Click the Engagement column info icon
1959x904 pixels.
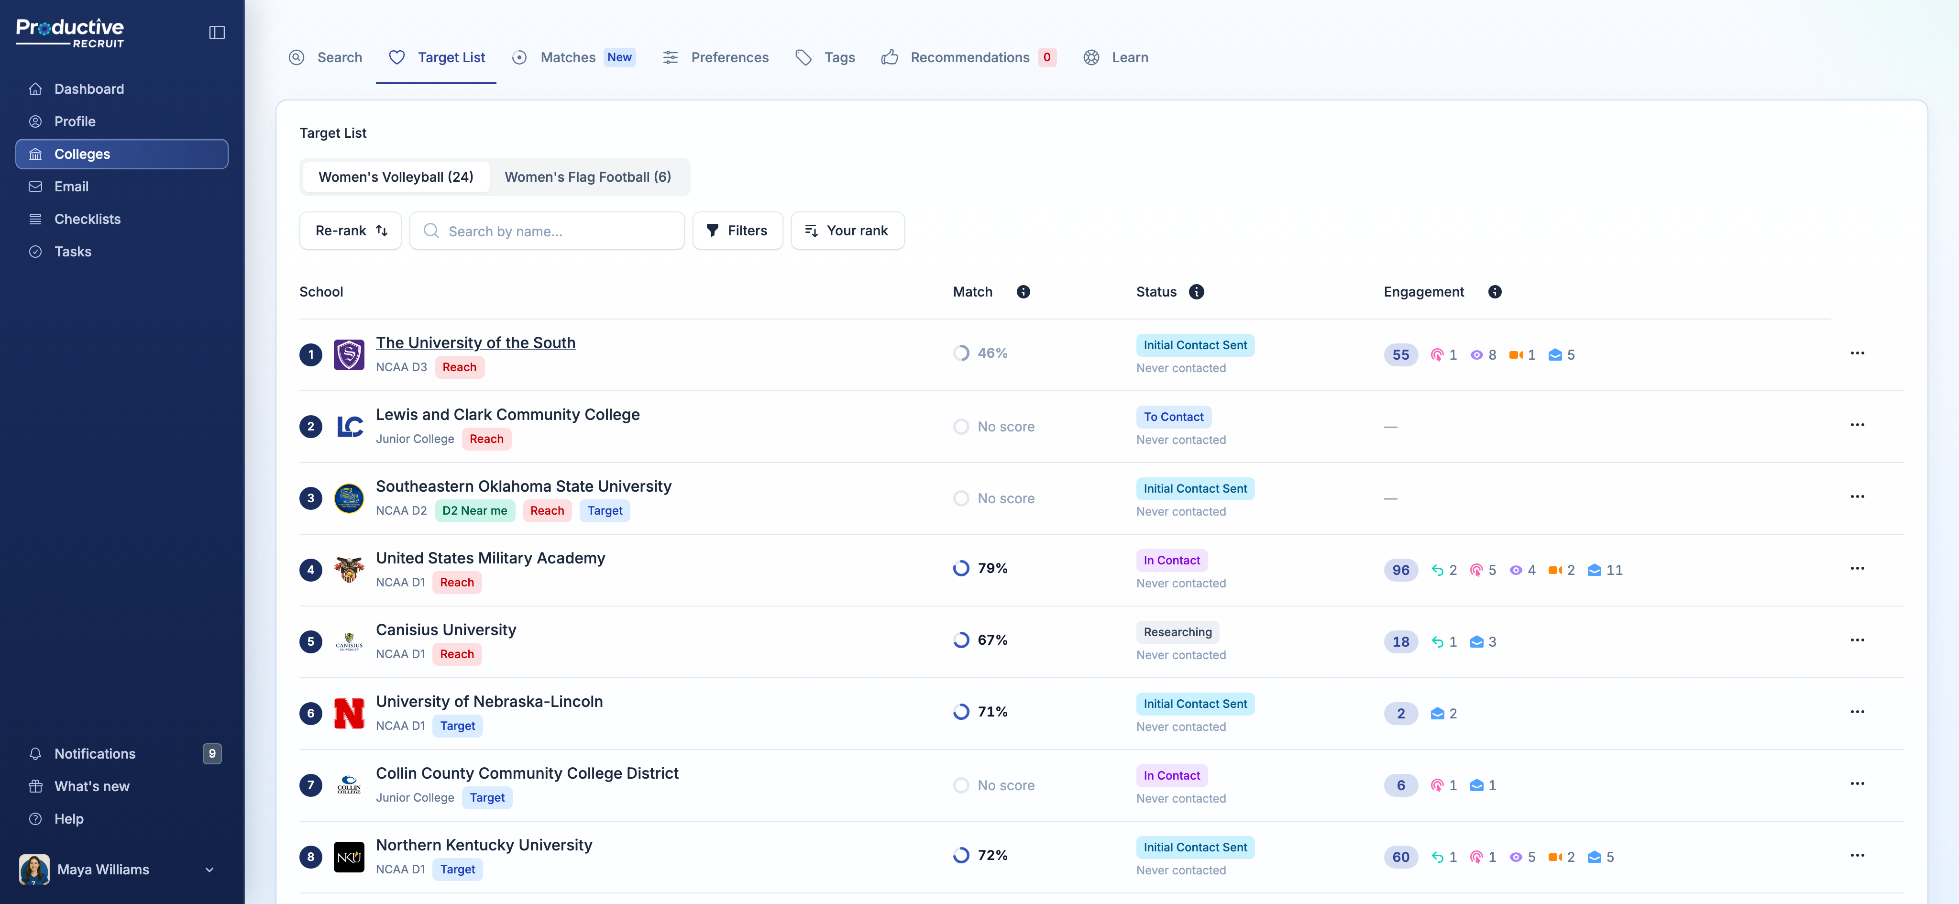pos(1494,292)
